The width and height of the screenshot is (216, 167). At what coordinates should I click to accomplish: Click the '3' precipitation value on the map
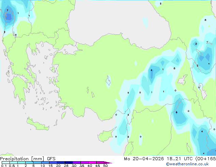tap(196, 44)
